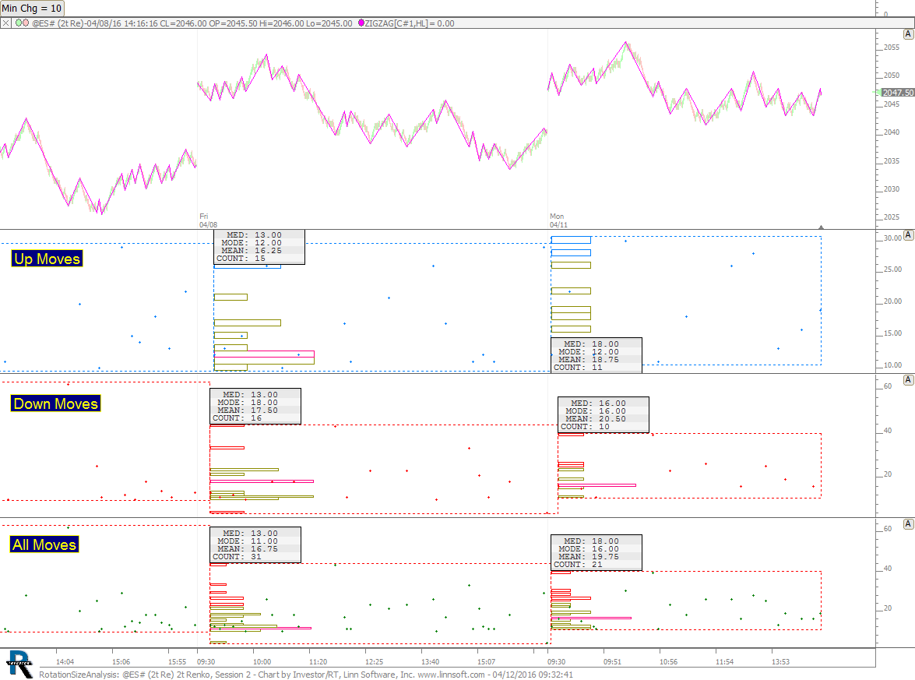915x680 pixels.
Task: Click the A button on the All Moves pane
Action: point(908,524)
